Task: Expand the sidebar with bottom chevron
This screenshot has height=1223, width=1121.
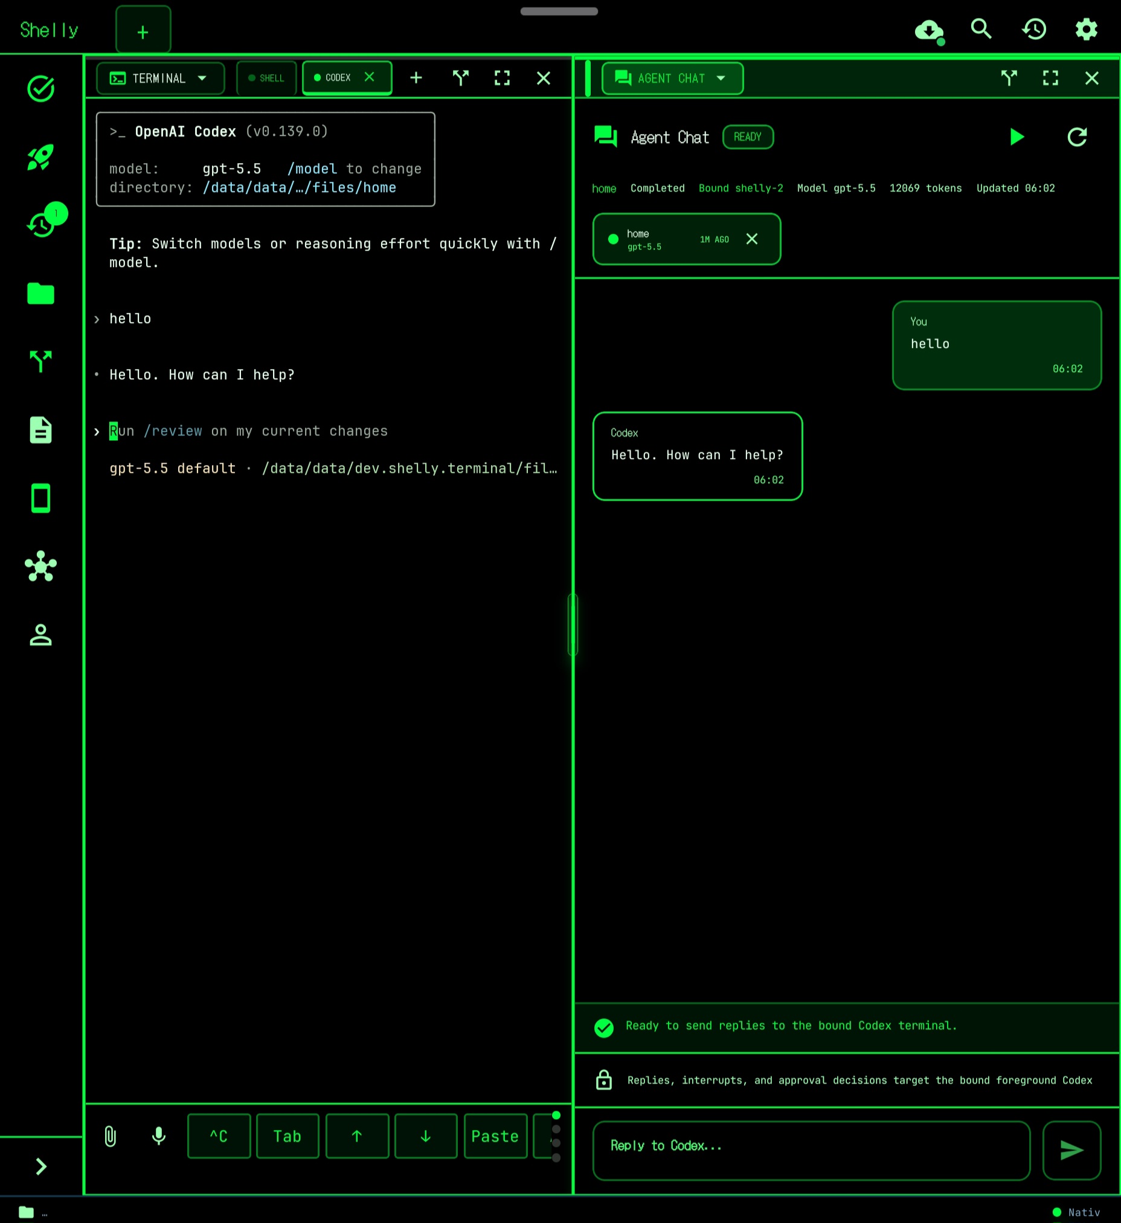Action: [40, 1166]
